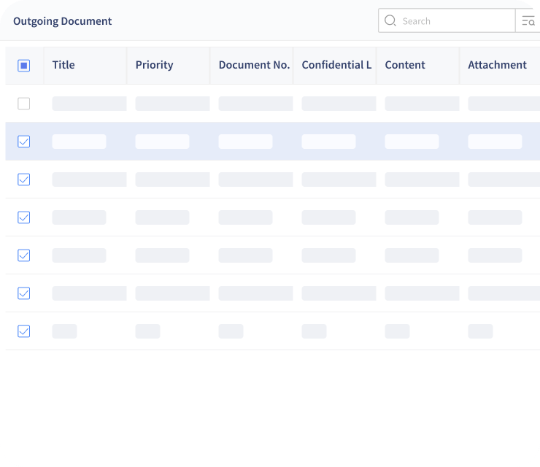Viewport: 540px width, 467px height.
Task: Click the Outgoing Document heading
Action: [62, 21]
